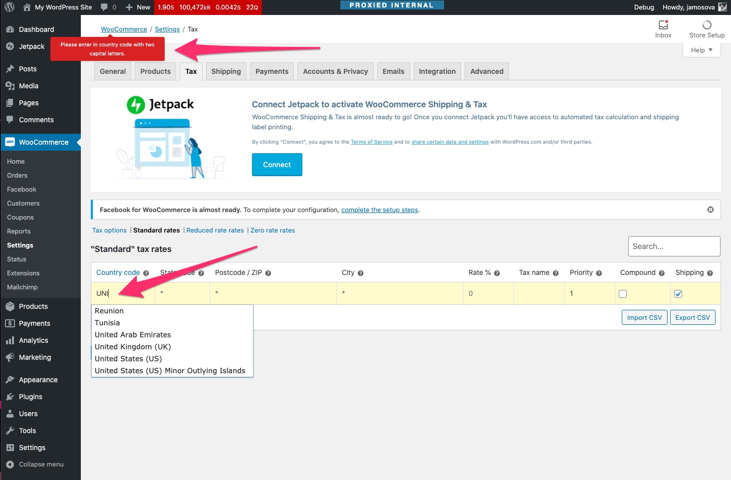The image size is (731, 480).
Task: Click the tax rates search field
Action: click(x=674, y=246)
